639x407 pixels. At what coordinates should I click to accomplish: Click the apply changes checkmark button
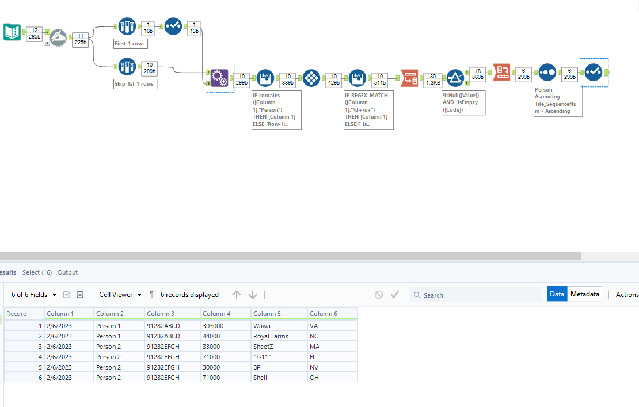[395, 294]
